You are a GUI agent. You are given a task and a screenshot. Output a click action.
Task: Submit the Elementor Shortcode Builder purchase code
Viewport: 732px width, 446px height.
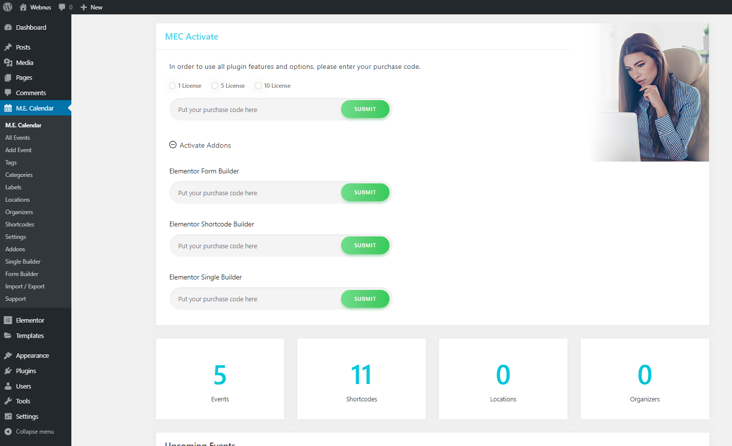365,245
